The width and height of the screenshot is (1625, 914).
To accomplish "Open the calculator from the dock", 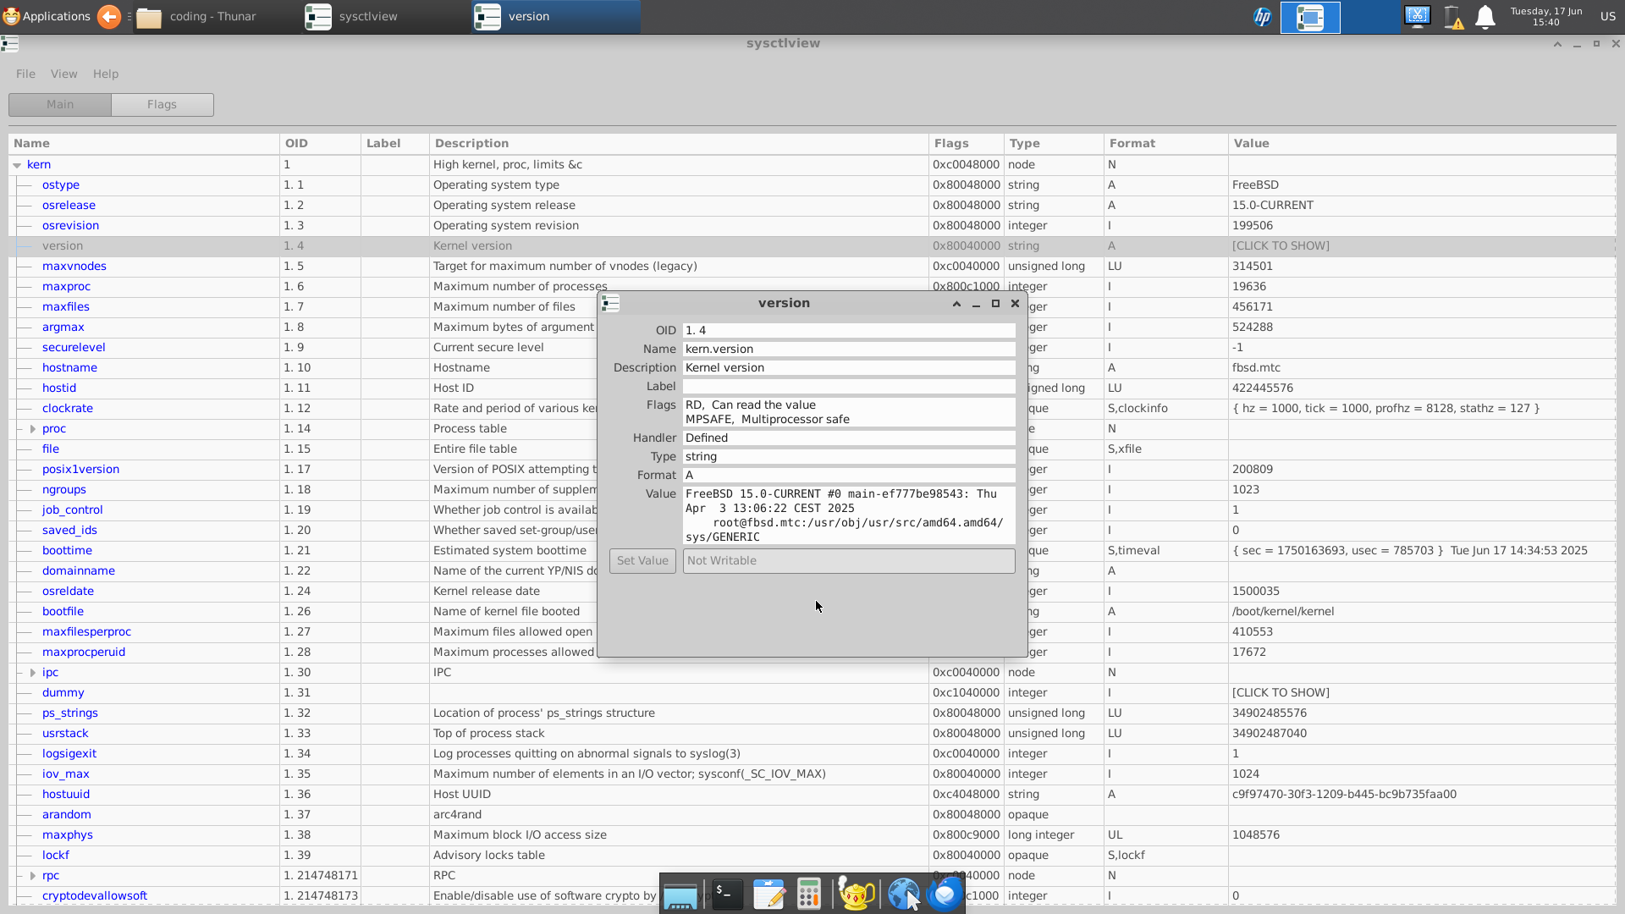I will coord(809,894).
